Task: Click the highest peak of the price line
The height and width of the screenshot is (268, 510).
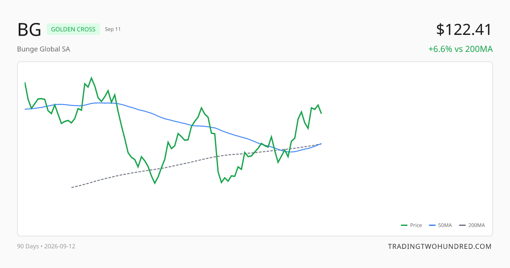Action: click(x=91, y=78)
